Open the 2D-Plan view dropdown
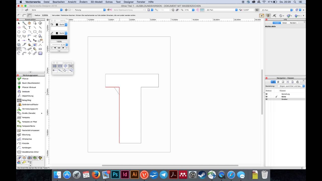This screenshot has width=322, height=181. point(221,10)
